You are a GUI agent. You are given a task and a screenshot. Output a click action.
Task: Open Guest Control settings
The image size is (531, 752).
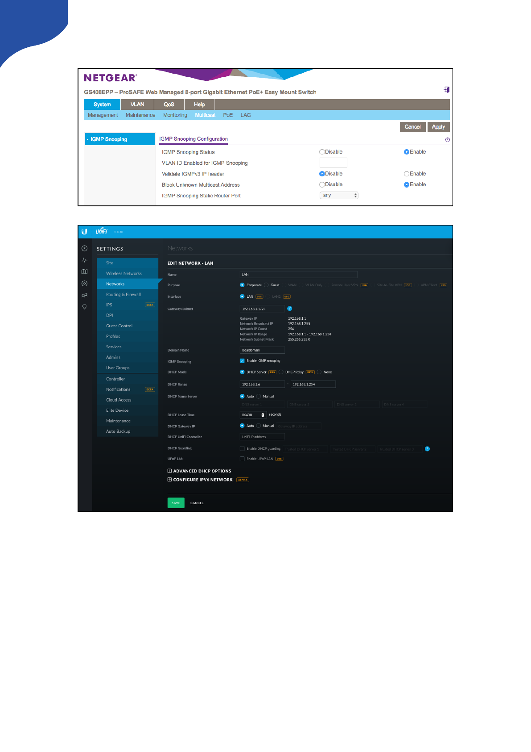tap(128, 326)
